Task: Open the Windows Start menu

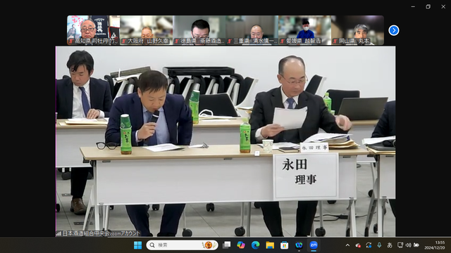Action: [138, 245]
